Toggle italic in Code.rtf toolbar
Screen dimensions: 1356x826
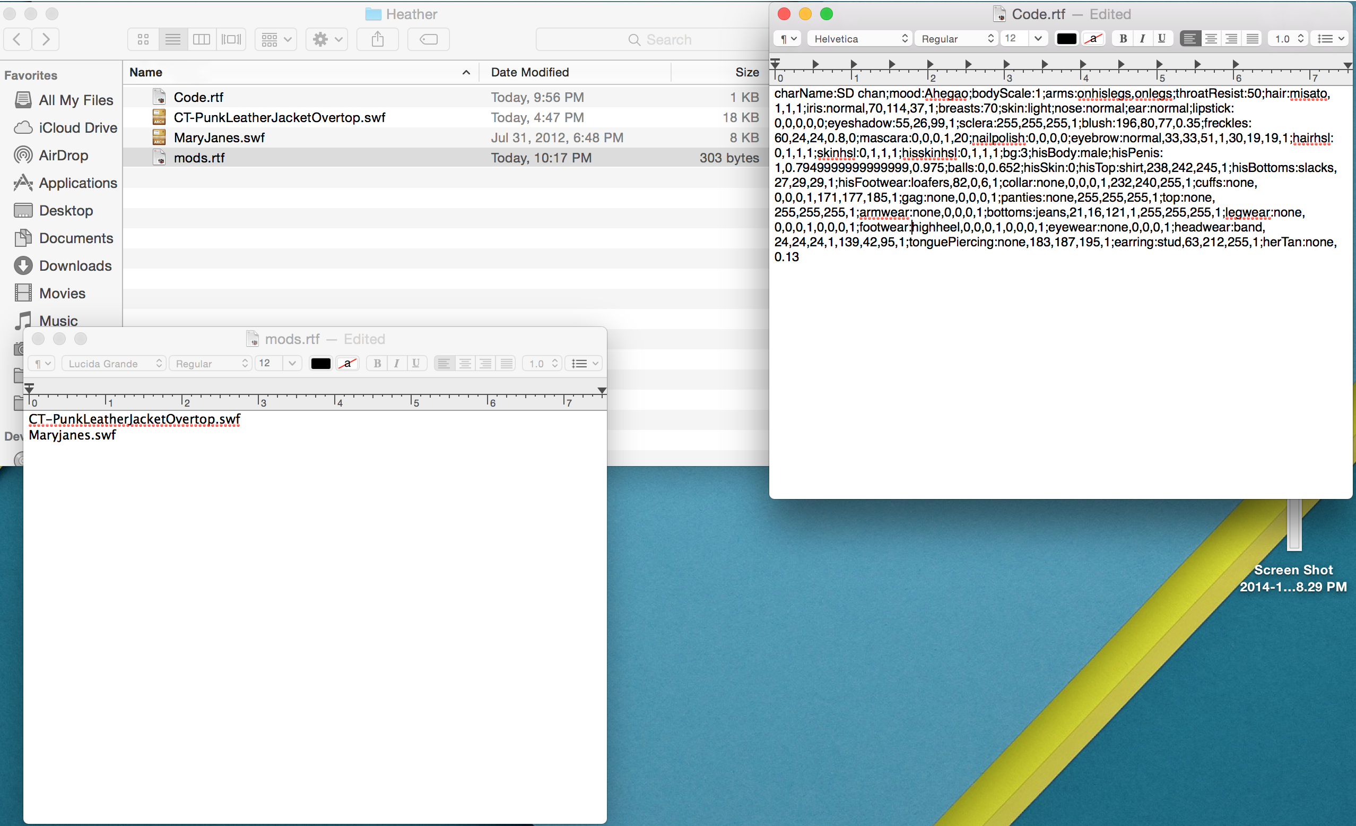(1143, 39)
